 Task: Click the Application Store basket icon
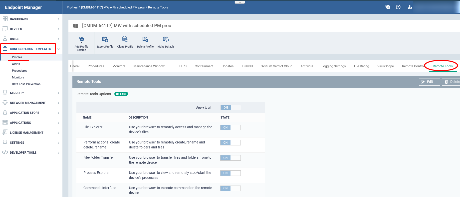point(5,113)
